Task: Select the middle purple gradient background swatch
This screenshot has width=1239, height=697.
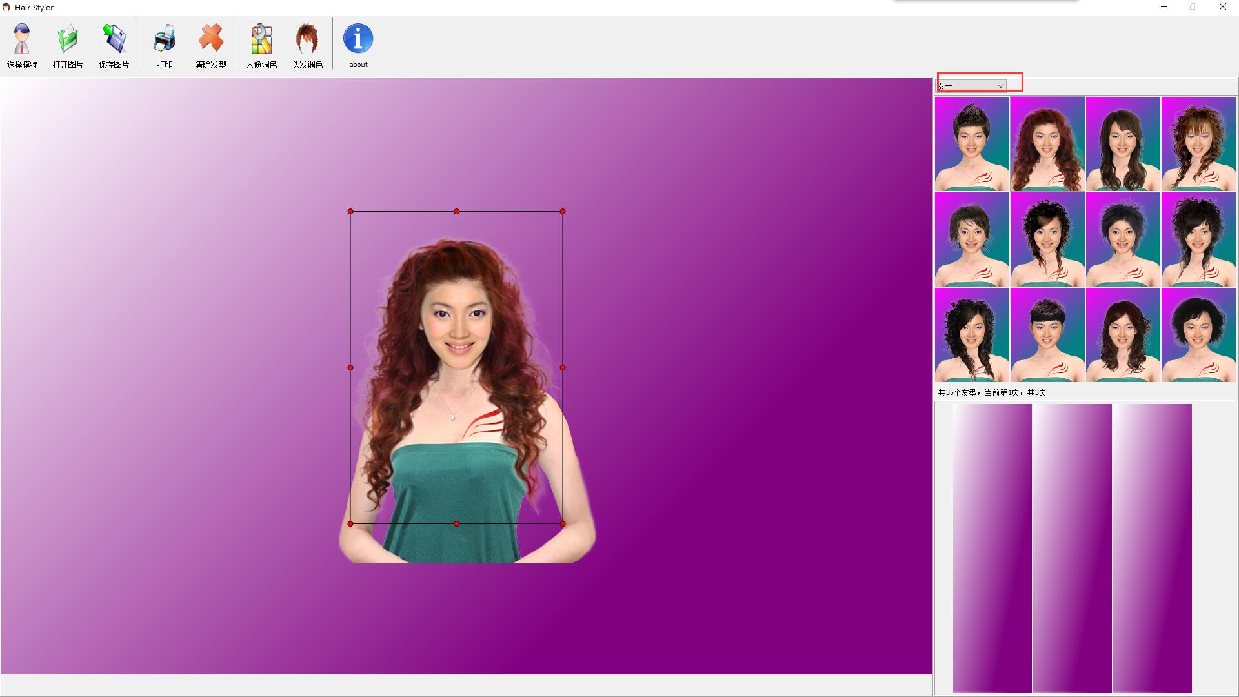Action: point(1072,548)
